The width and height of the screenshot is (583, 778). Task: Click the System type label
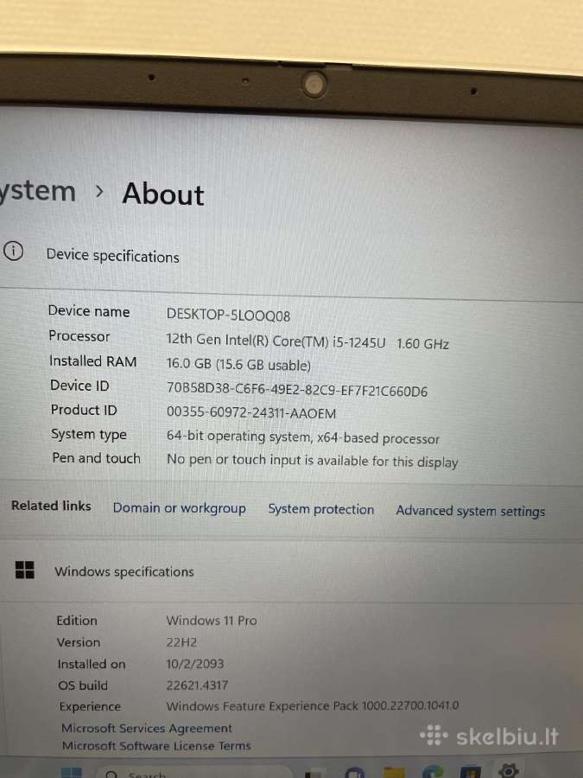click(89, 434)
